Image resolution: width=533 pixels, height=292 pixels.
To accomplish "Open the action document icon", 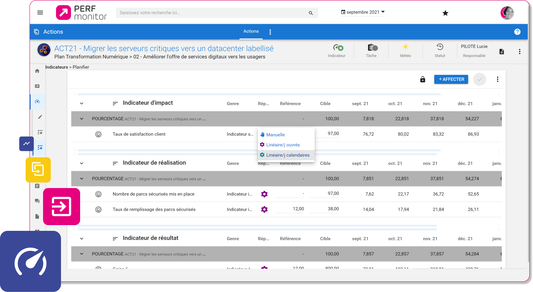I will [502, 52].
